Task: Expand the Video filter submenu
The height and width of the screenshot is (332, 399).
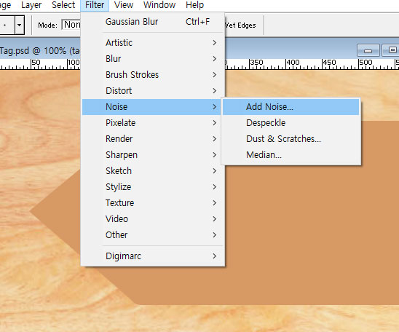Action: pyautogui.click(x=153, y=219)
